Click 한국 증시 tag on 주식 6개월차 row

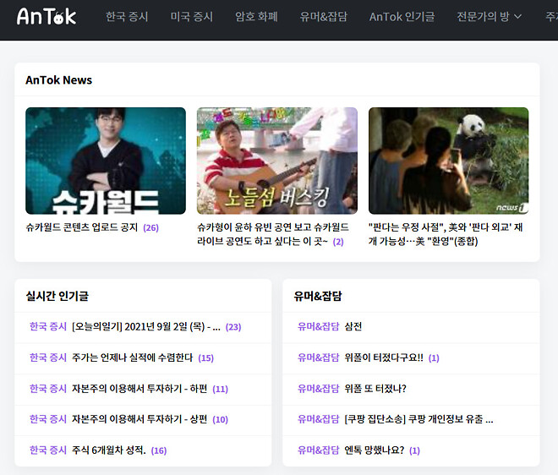(x=48, y=450)
